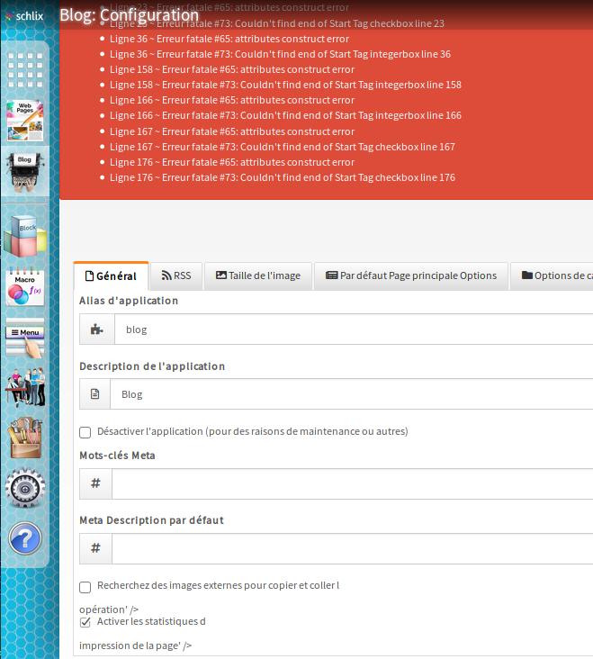
Task: Switch to the RSS tab
Action: pyautogui.click(x=176, y=276)
